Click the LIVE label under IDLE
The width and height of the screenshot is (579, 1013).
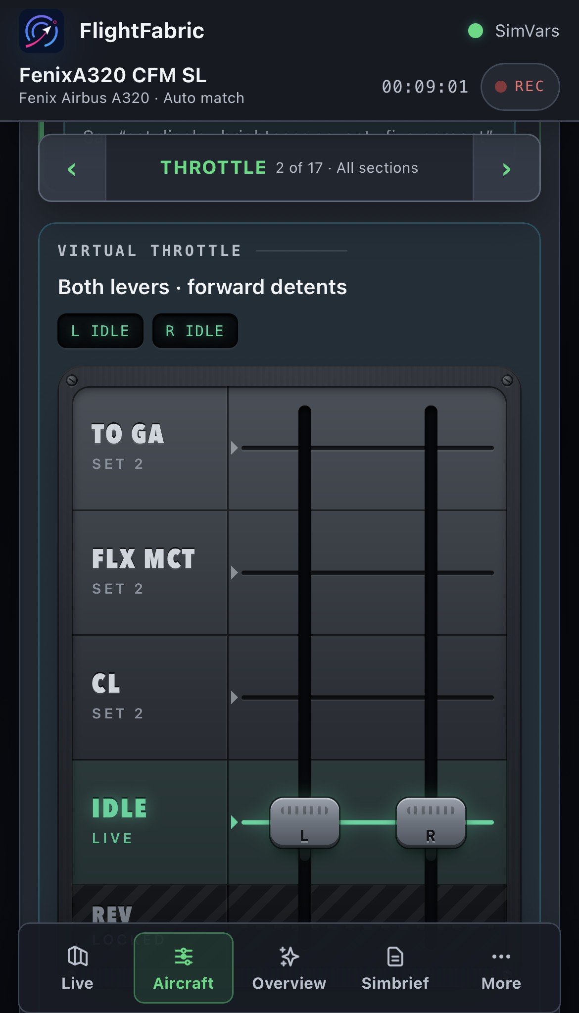112,838
